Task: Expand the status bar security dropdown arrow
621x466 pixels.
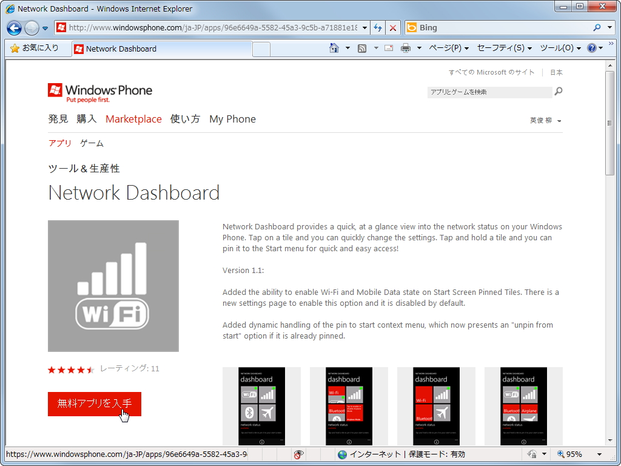Action: 544,454
